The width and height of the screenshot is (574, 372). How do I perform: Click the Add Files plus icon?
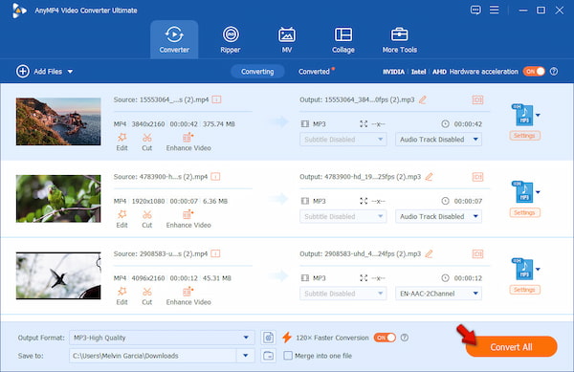pyautogui.click(x=23, y=72)
